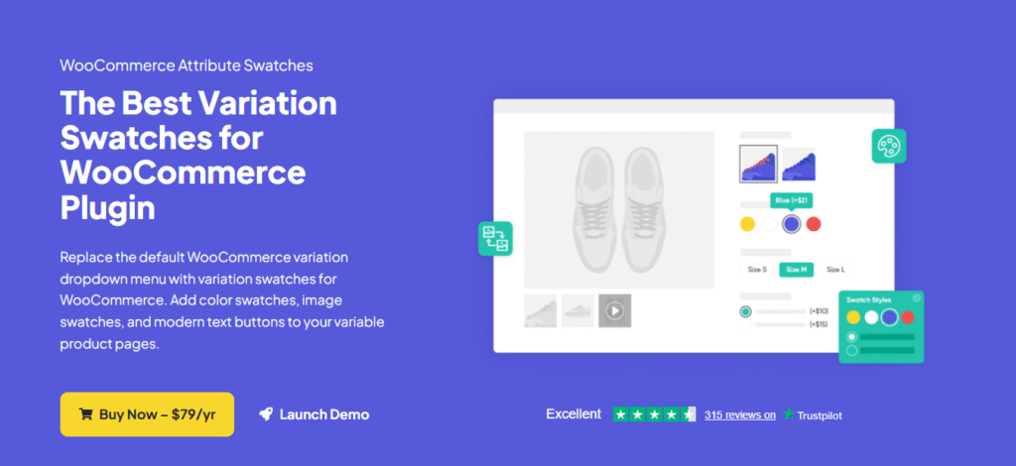
Task: Pick the white color swatch on product page
Action: (x=769, y=224)
